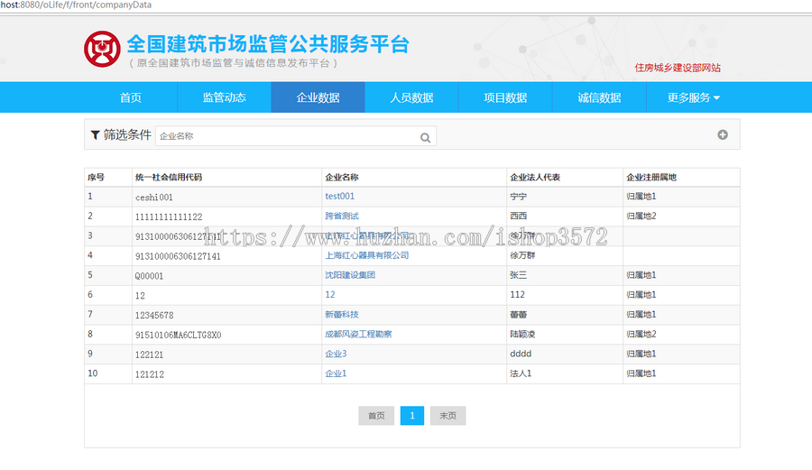
Task: Click the 筛选条件 label
Action: pyautogui.click(x=127, y=135)
